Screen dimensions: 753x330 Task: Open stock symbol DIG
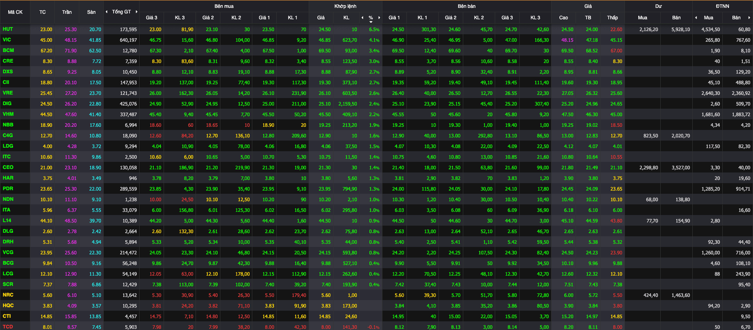click(x=7, y=104)
